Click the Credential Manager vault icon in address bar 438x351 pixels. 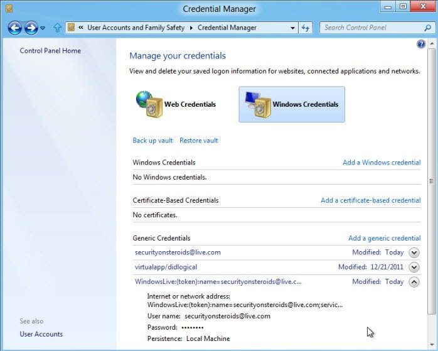pos(72,28)
